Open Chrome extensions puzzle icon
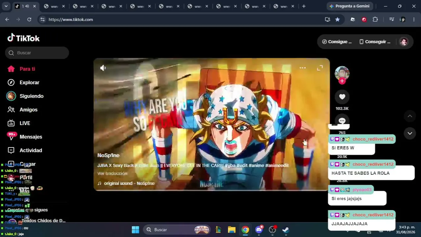The width and height of the screenshot is (421, 237). (x=375, y=19)
